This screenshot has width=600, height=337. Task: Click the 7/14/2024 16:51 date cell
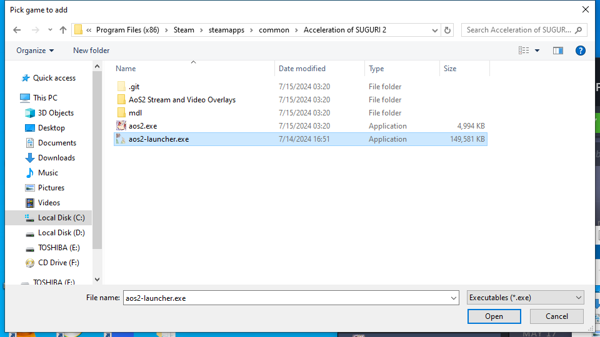point(304,139)
